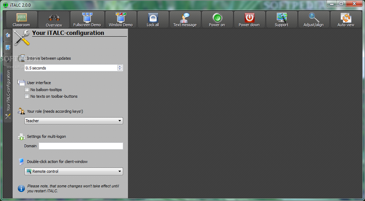Click the Your iTALC-configuration heading
The image size is (365, 201).
click(68, 33)
